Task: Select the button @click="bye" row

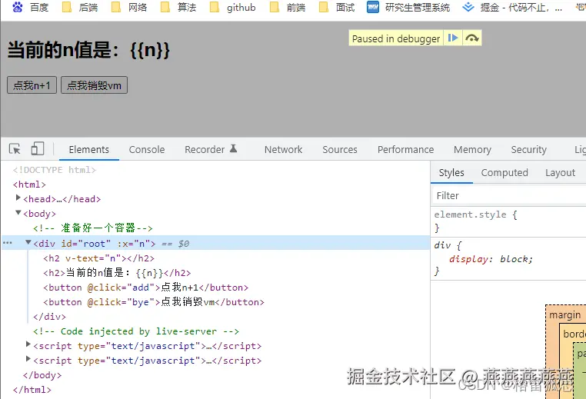Action: pos(154,302)
